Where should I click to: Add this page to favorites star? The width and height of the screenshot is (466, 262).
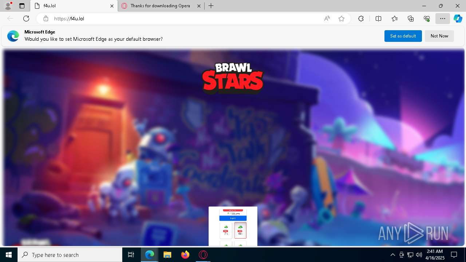click(341, 19)
